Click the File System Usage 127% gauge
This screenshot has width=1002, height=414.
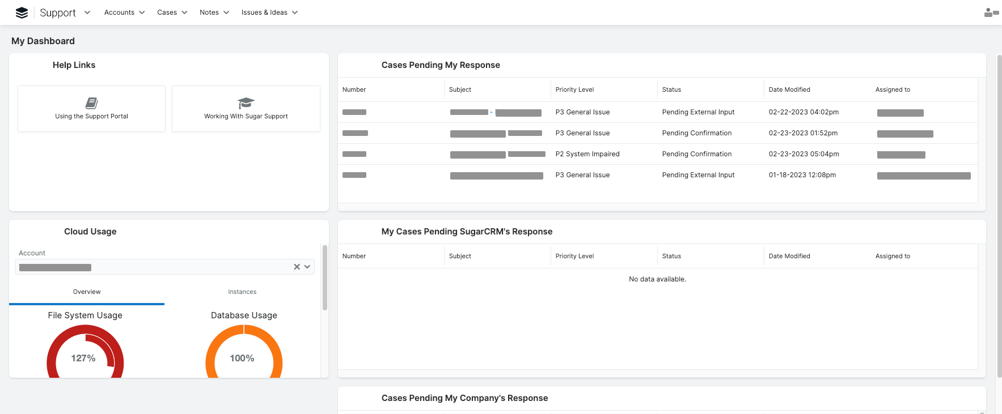(85, 352)
